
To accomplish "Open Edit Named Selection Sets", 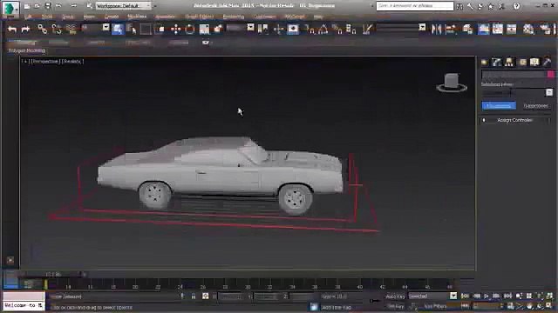I will pyautogui.click(x=367, y=29).
